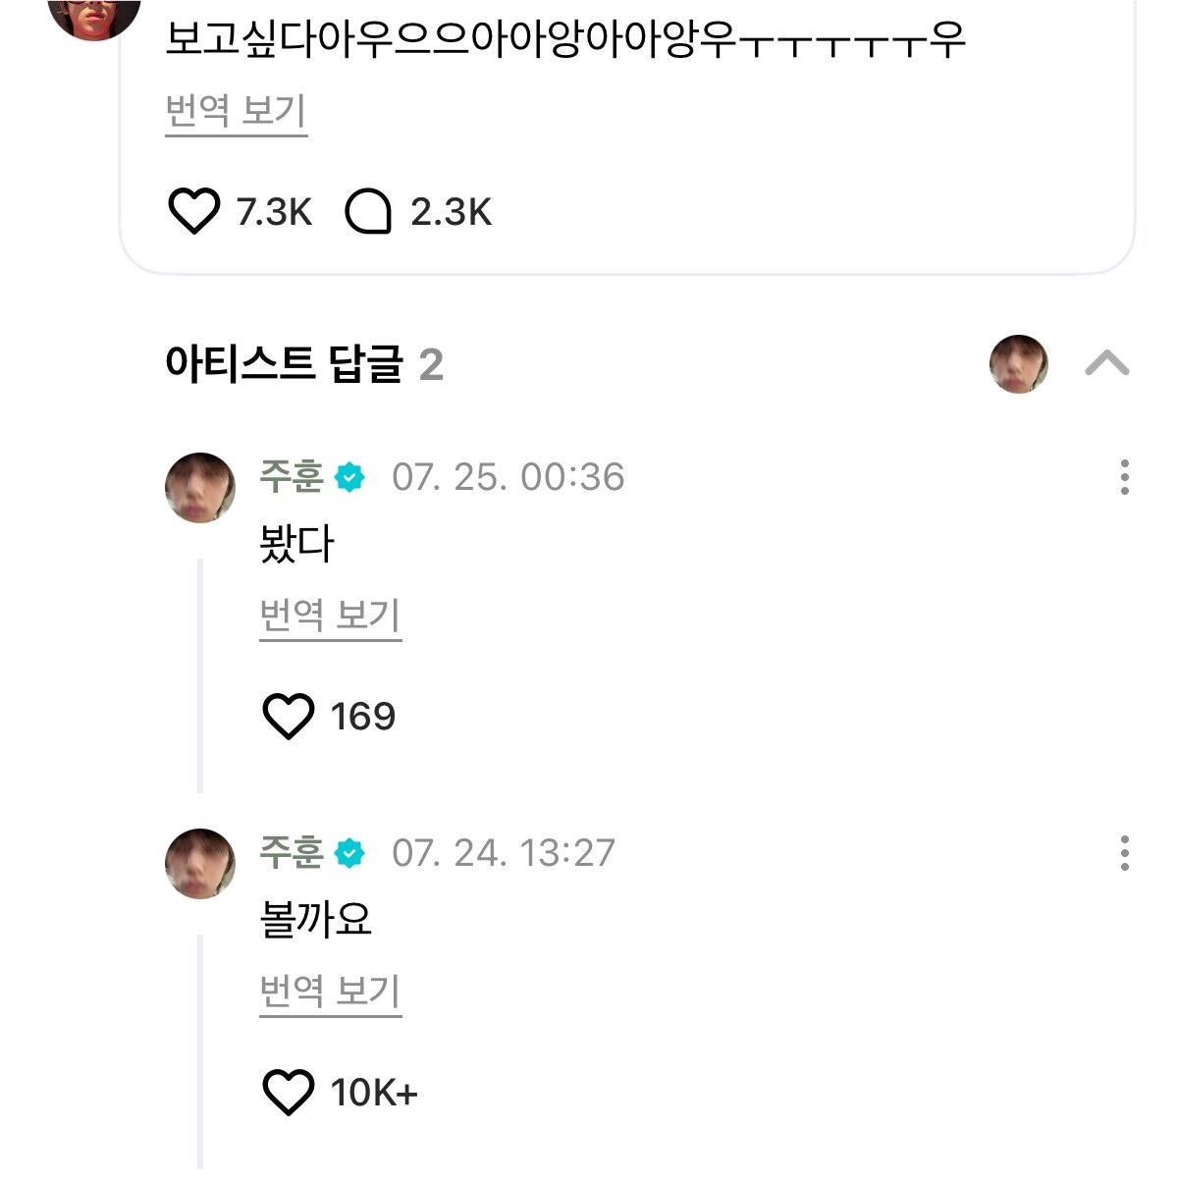Screen dimensions: 1177x1181
Task: Collapse the 아티스트 답글 section chevron
Action: (1107, 364)
